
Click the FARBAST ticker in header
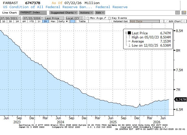coord(10,3)
